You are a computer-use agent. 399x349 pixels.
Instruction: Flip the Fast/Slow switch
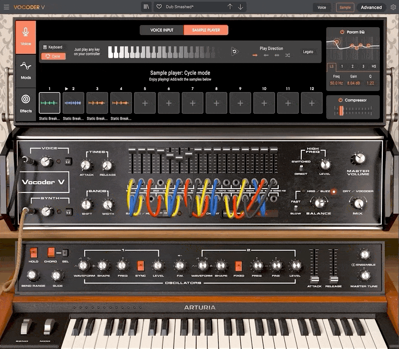296,208
